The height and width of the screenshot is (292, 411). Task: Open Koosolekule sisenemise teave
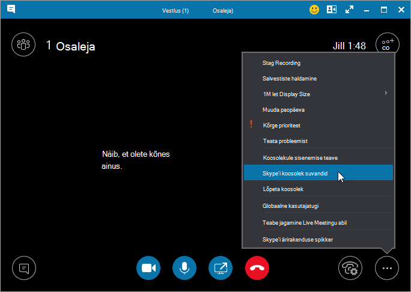[x=318, y=158]
